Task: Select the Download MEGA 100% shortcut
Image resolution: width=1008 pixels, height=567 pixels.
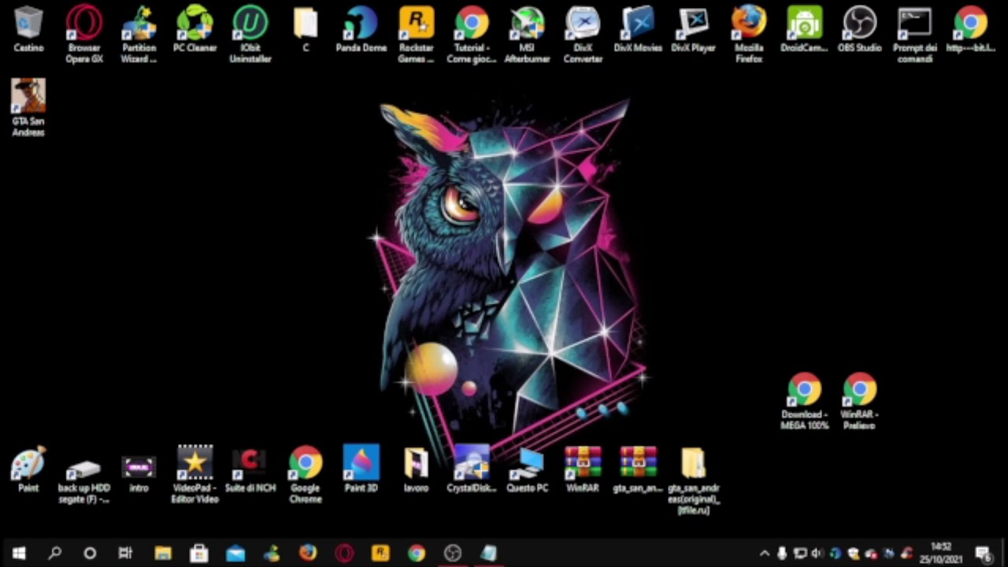Action: point(804,402)
